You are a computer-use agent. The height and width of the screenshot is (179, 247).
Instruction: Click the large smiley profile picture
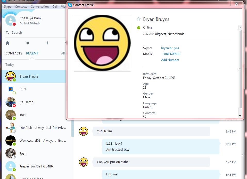point(102,43)
